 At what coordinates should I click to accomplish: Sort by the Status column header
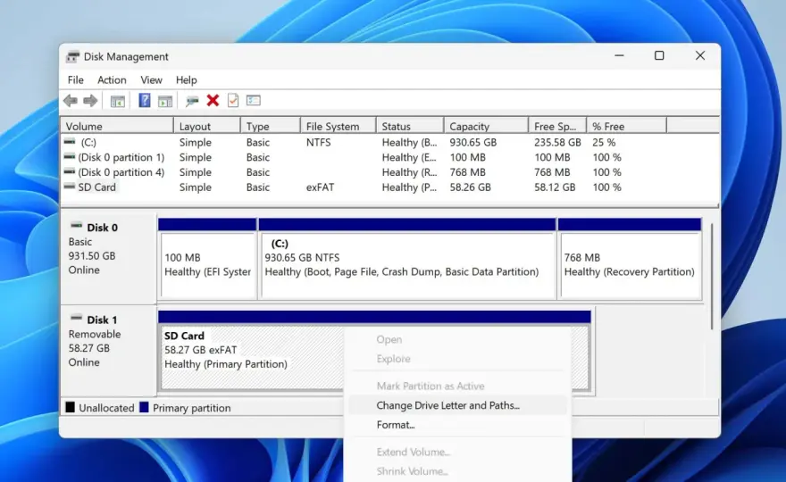[410, 126]
